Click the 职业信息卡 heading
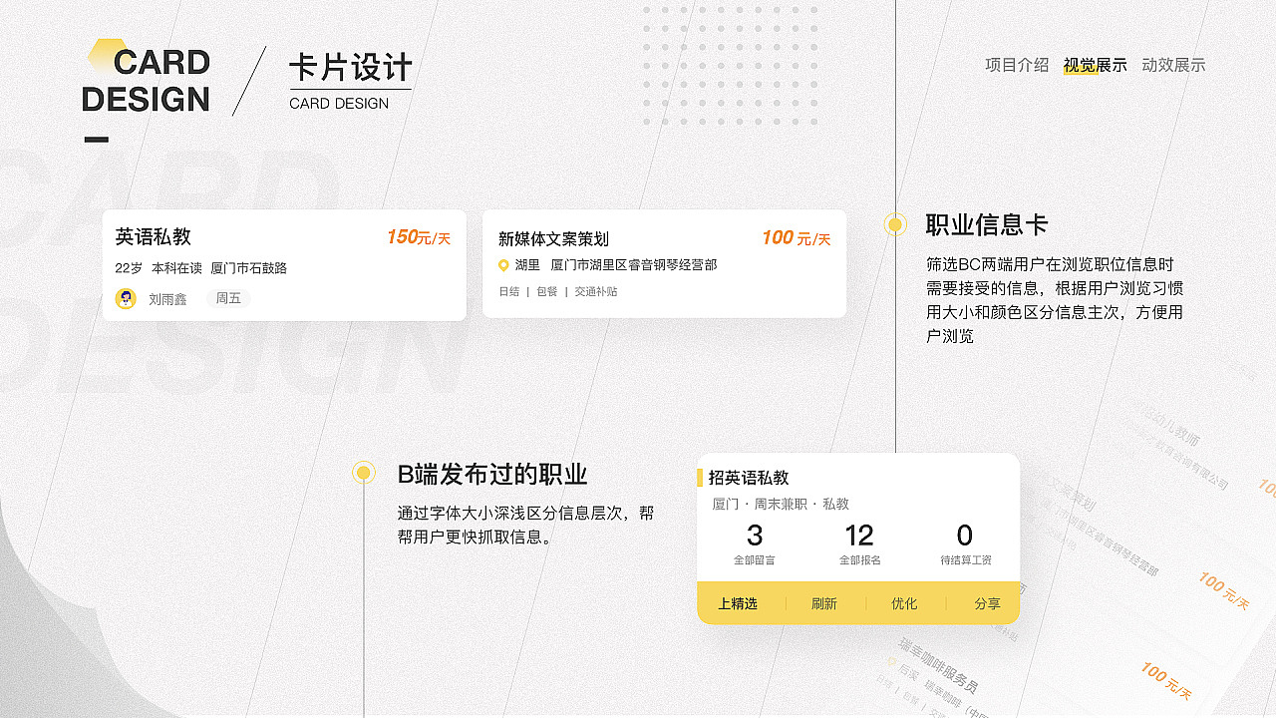Viewport: 1276px width, 718px height. click(x=987, y=225)
